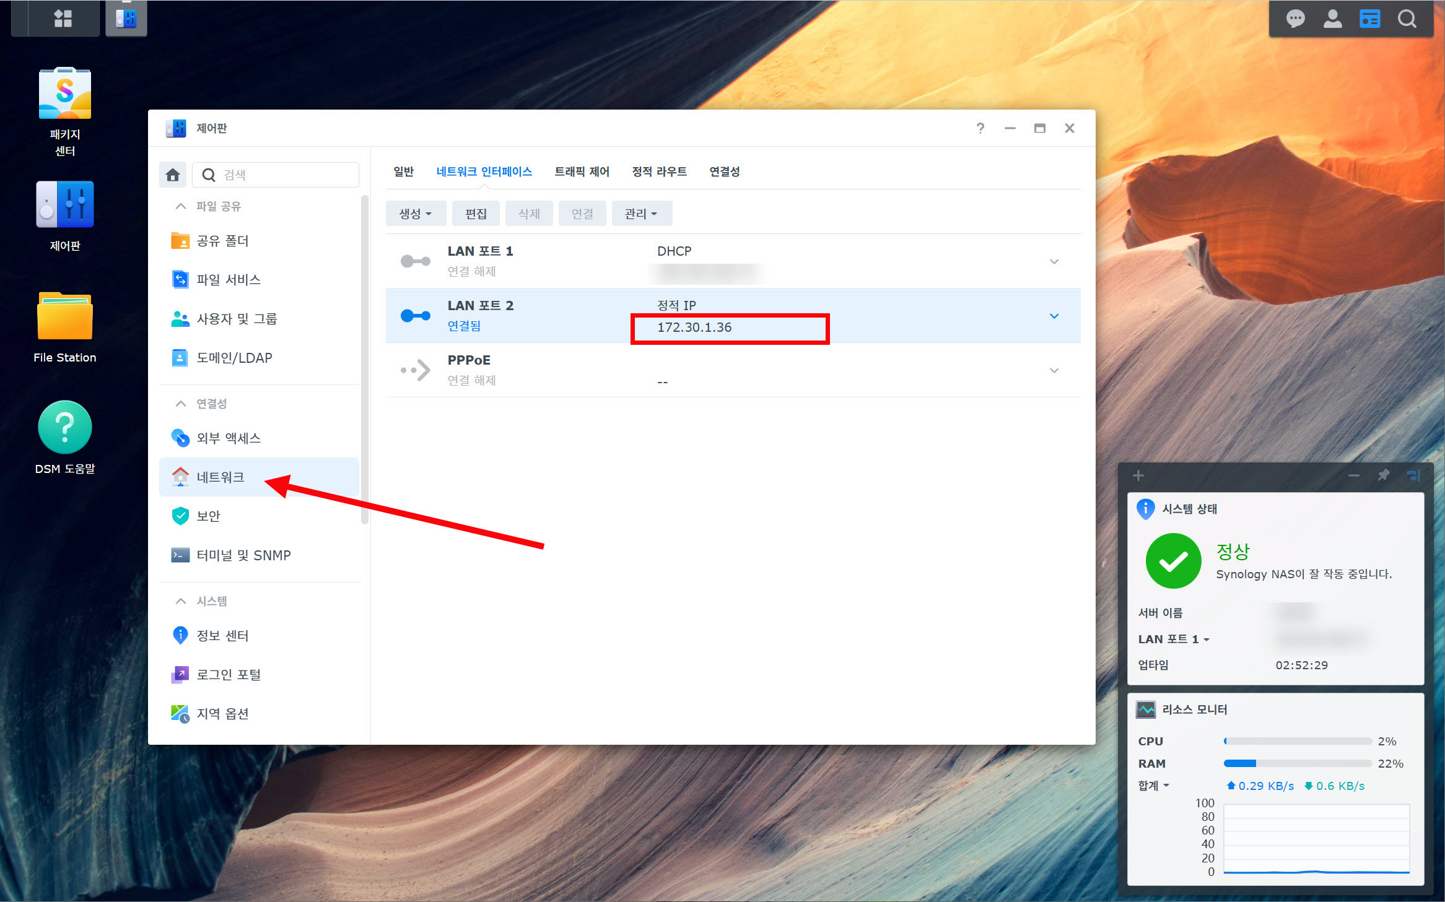Go to Control Panel home icon
Screen dimensions: 1445x902
pos(173,175)
